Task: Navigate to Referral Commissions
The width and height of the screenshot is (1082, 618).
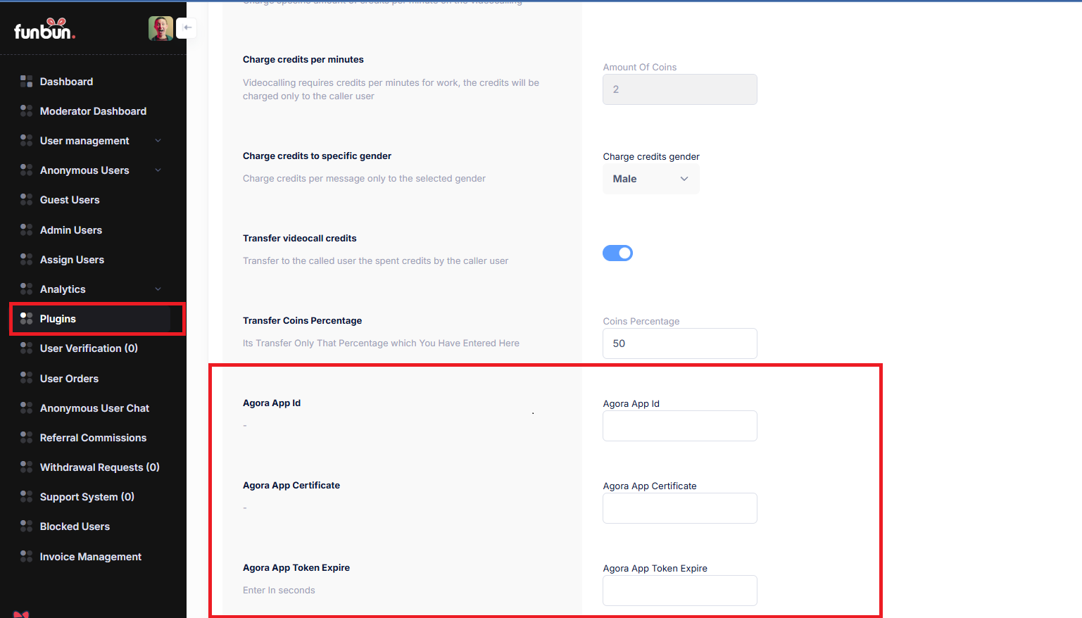Action: click(x=93, y=438)
